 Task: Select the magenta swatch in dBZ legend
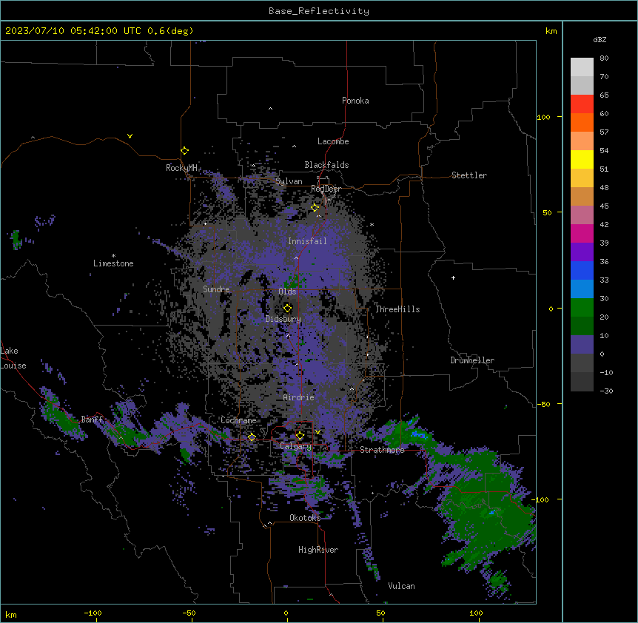(582, 233)
